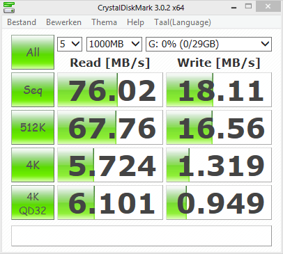Minimize the CrystalDiskMark window
This screenshot has width=283, height=254.
click(234, 7)
